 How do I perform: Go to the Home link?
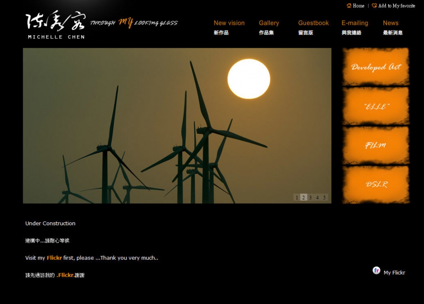358,6
